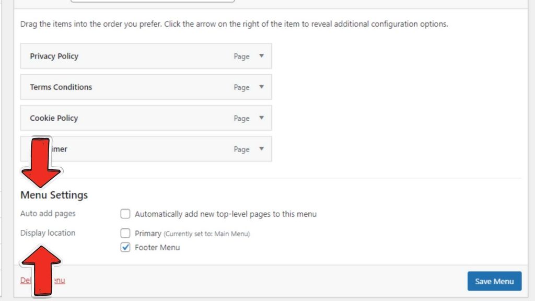Click the Page label beside Privacy Policy
Screen dimensions: 535x301
pos(242,56)
